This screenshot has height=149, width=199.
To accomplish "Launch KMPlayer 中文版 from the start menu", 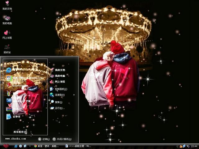I will [19, 101].
